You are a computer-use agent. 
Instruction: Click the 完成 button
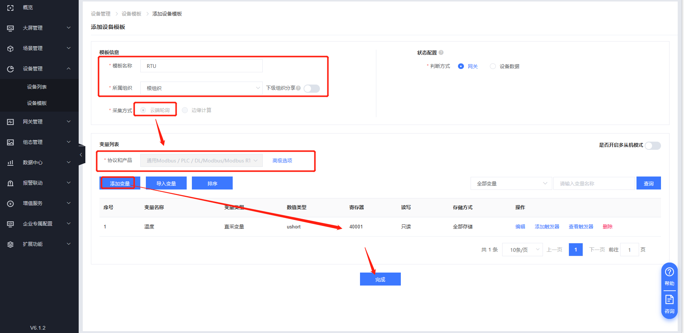(380, 279)
